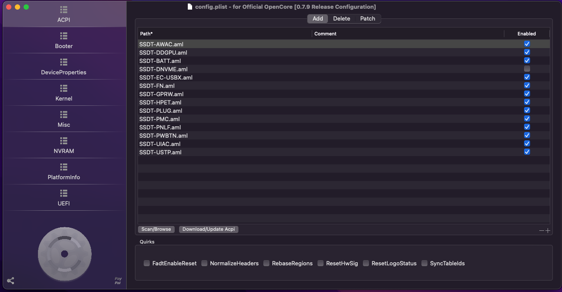The width and height of the screenshot is (562, 292).
Task: Switch to the Delete tab
Action: pyautogui.click(x=341, y=19)
